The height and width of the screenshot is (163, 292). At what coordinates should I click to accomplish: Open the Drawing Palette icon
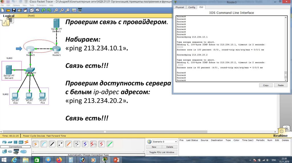(74, 10)
